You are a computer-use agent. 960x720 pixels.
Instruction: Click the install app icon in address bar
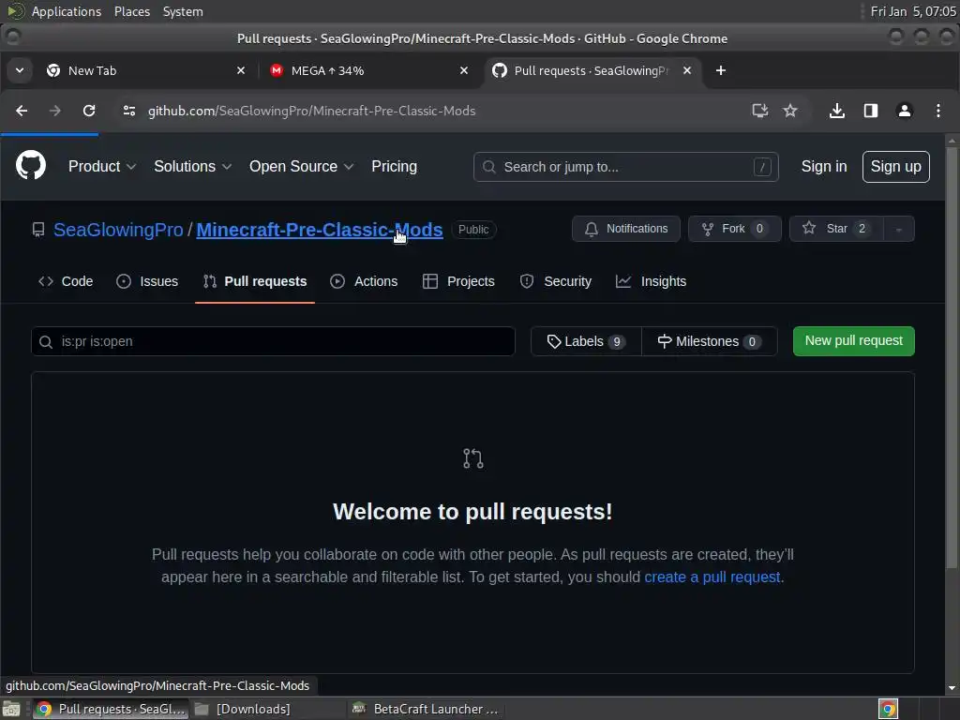(x=759, y=111)
